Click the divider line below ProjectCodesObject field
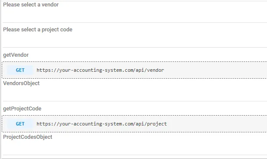Viewport: 267px width, 159px height. click(135, 155)
